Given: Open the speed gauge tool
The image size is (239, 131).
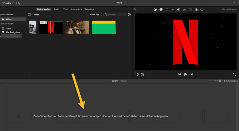Looking at the screenshot, I should (190, 10).
